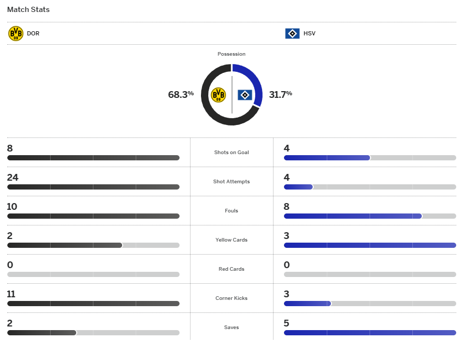Click the Dortmund logo in header

(x=16, y=33)
